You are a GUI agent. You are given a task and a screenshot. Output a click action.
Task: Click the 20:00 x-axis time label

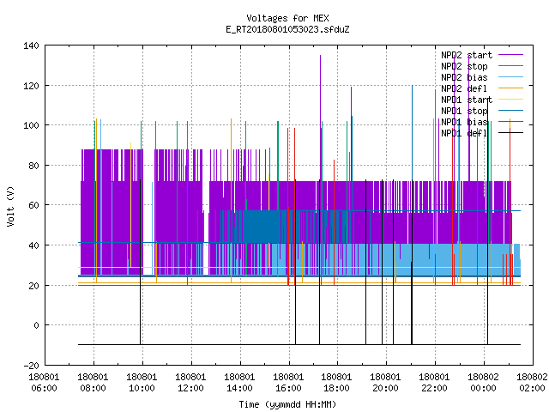(385, 388)
